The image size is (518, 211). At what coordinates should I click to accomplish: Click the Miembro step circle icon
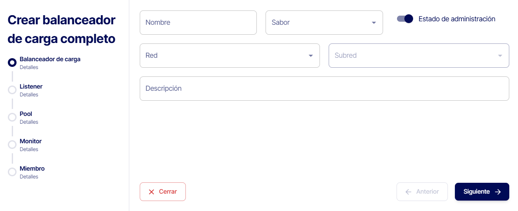12,172
